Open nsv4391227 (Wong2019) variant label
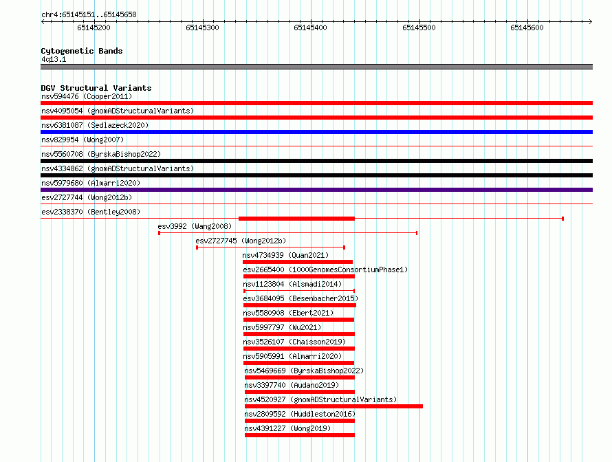612x462 pixels. pyautogui.click(x=287, y=428)
